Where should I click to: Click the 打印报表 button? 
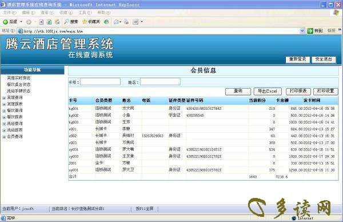(x=298, y=92)
